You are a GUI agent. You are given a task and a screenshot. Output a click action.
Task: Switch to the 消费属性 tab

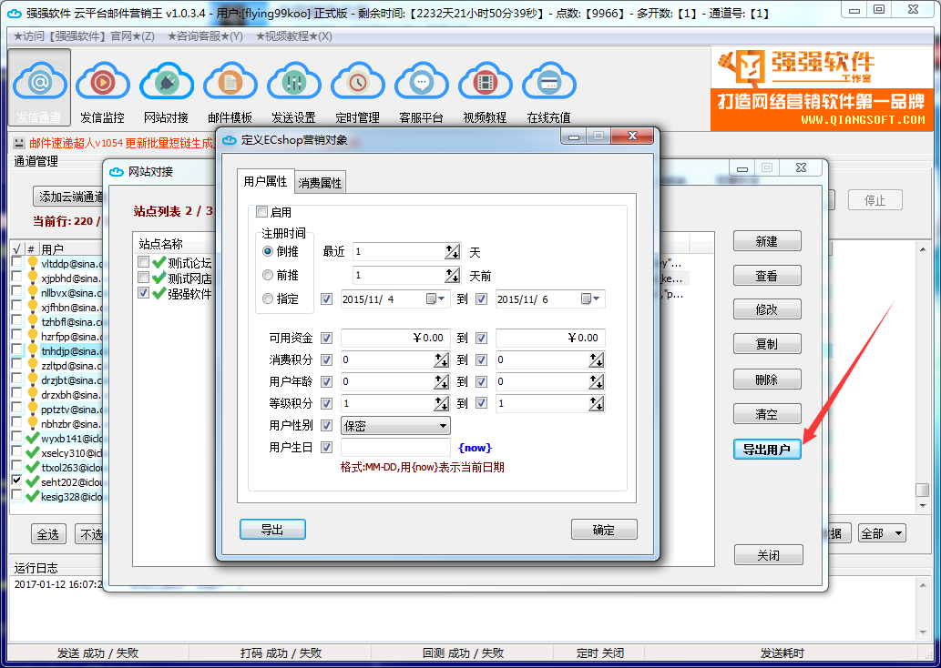click(320, 183)
